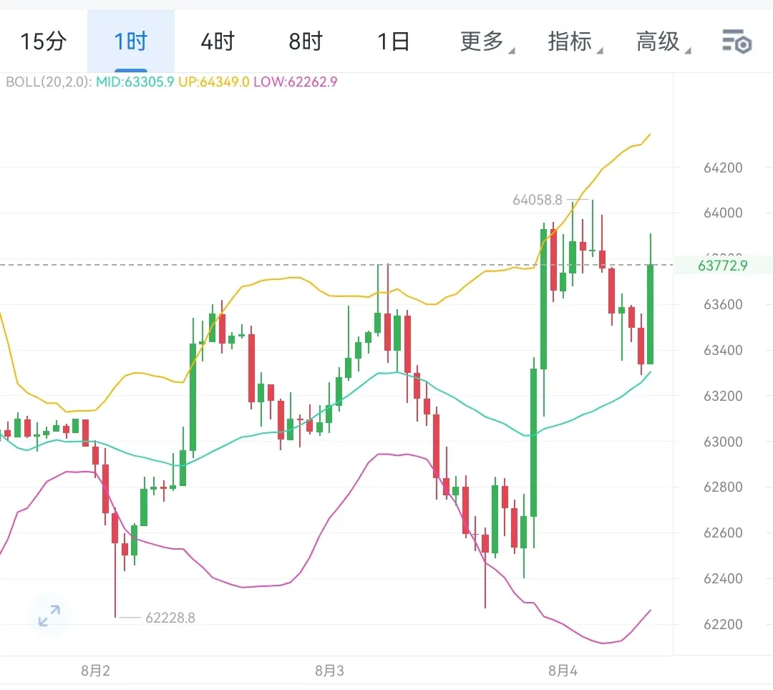Viewport: 773px width, 690px height.
Task: Switch to the 8时 timeframe tab
Action: click(x=306, y=42)
